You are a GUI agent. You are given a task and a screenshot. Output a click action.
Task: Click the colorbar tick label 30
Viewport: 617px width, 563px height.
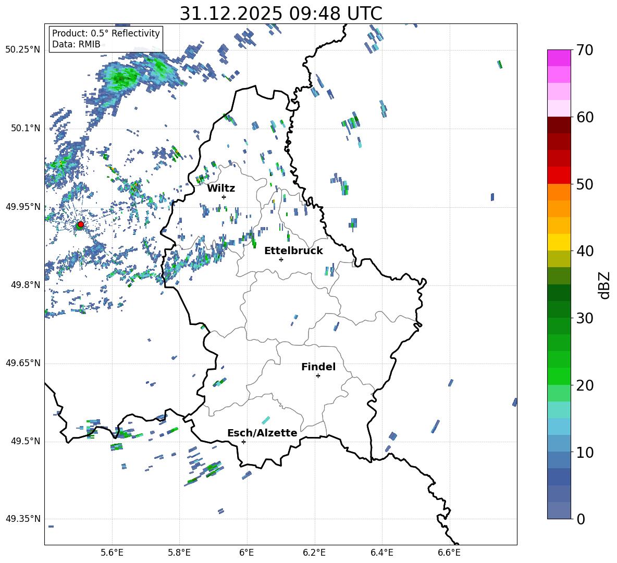[585, 318]
